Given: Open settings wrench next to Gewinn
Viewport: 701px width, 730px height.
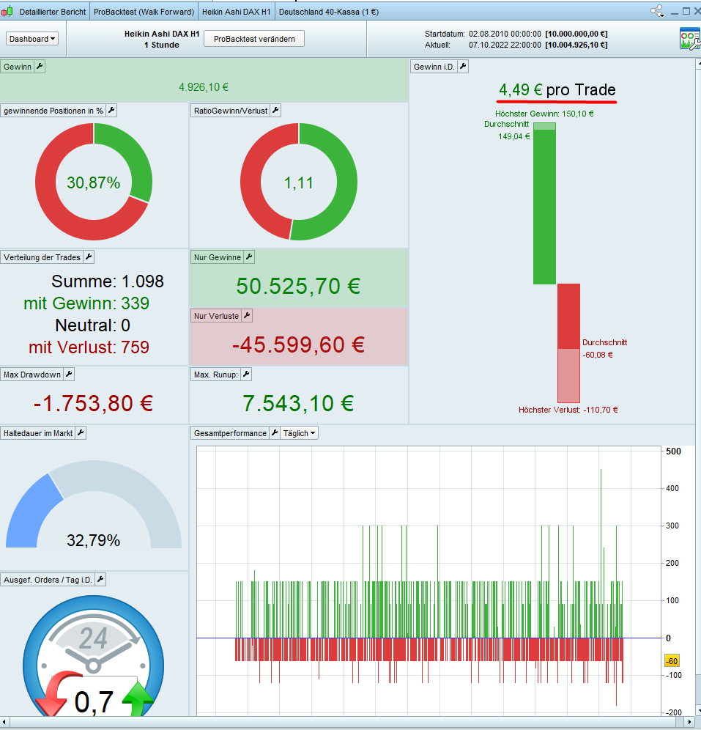Looking at the screenshot, I should click(40, 67).
